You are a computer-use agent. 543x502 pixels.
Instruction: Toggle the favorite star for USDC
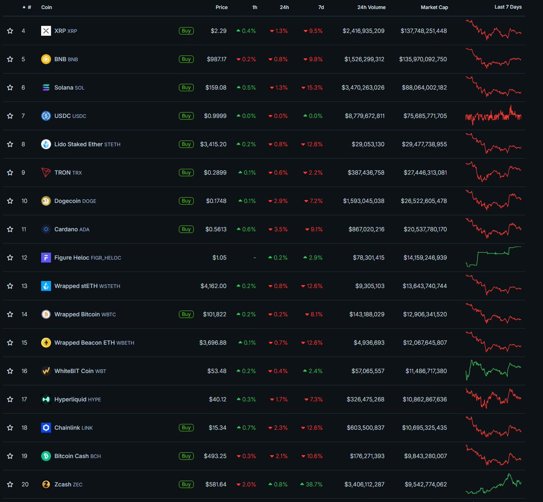click(10, 116)
